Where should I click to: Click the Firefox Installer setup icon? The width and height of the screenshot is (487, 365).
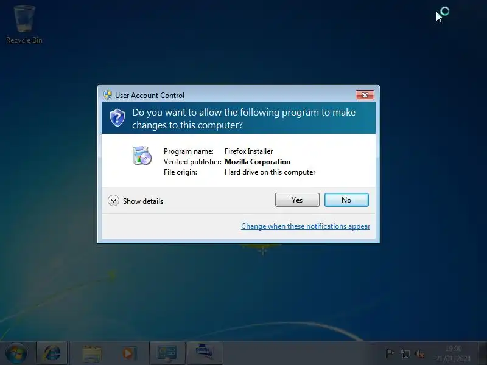pyautogui.click(x=142, y=156)
